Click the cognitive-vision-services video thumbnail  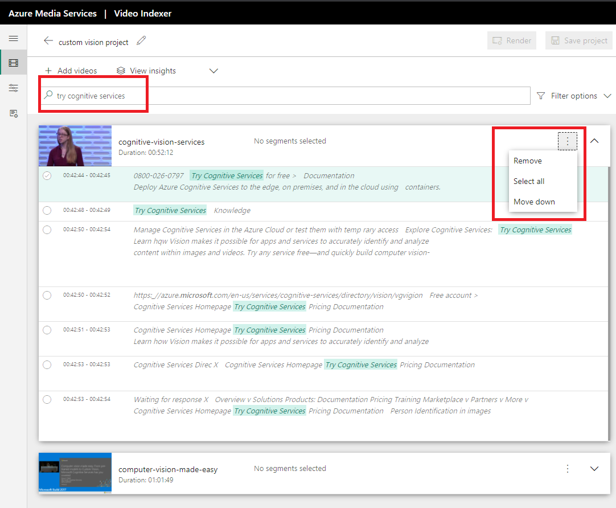pyautogui.click(x=75, y=146)
